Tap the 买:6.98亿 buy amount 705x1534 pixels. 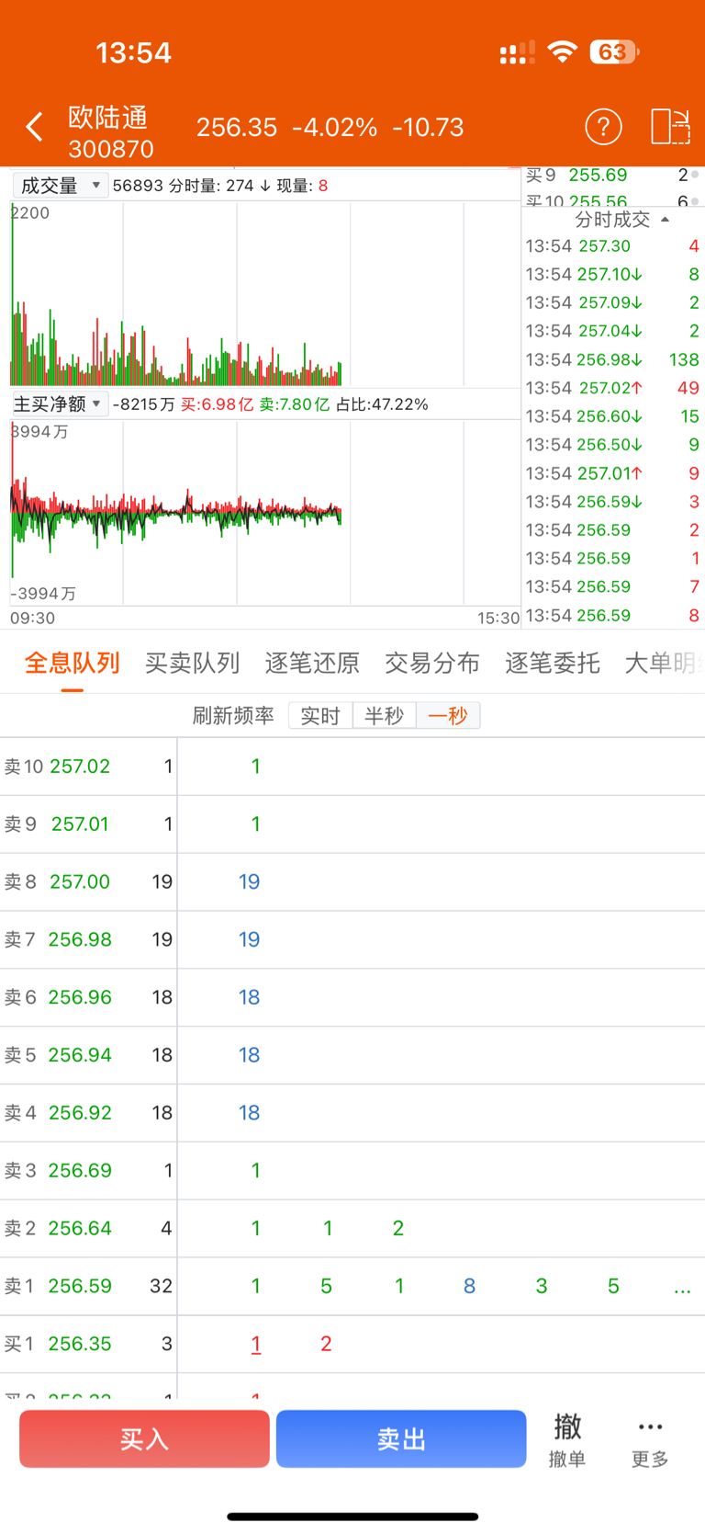pos(217,404)
